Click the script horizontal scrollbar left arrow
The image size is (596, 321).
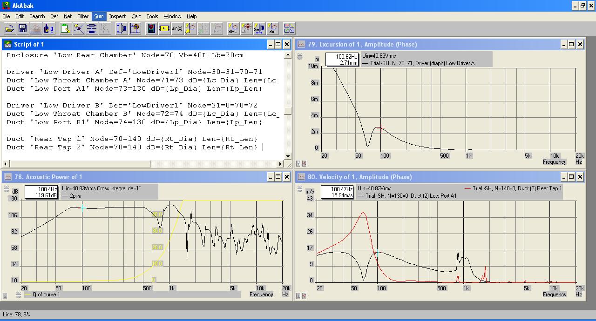[x=6, y=164]
